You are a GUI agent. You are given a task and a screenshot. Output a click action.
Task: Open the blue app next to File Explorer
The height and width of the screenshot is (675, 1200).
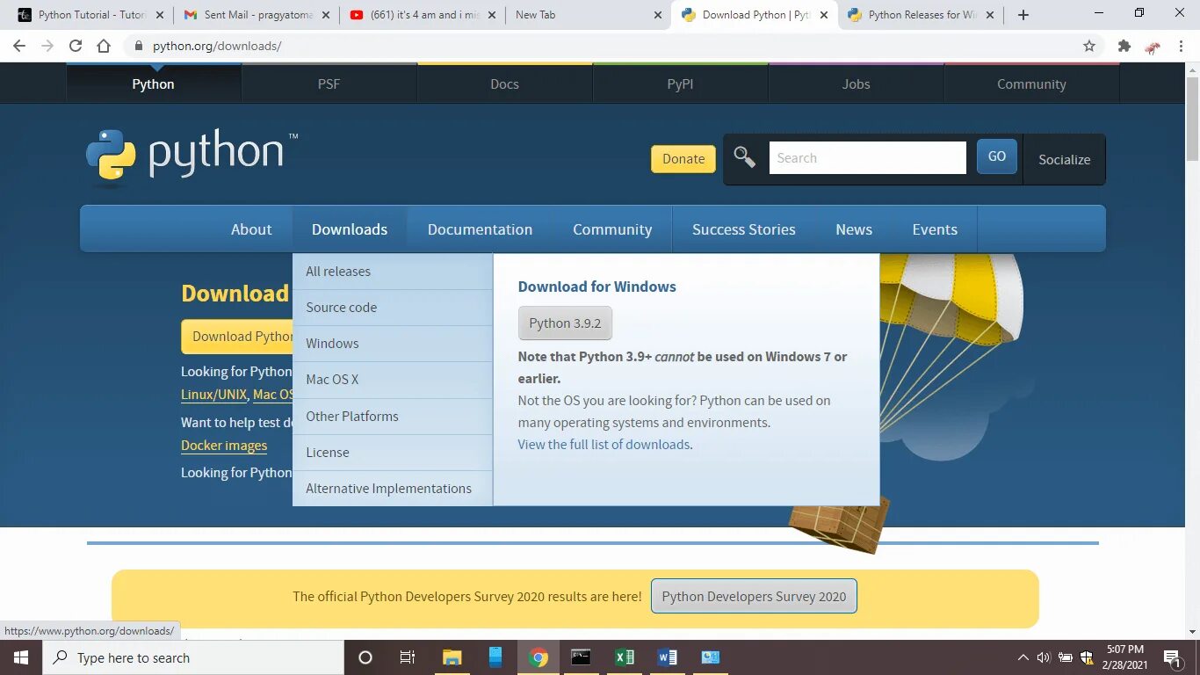pos(495,657)
